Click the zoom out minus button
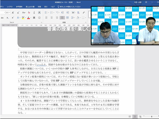 coord(144,116)
